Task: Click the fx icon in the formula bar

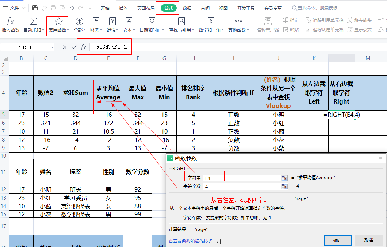Action: [83, 47]
